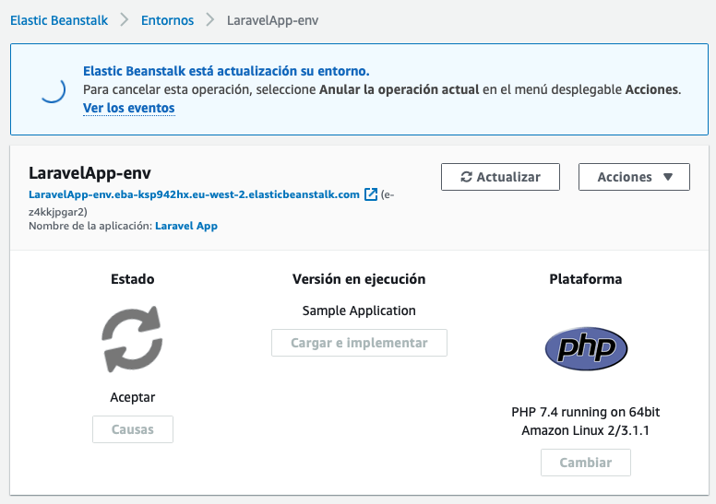Image resolution: width=716 pixels, height=504 pixels.
Task: Open the Ver los eventos link
Action: coord(129,108)
